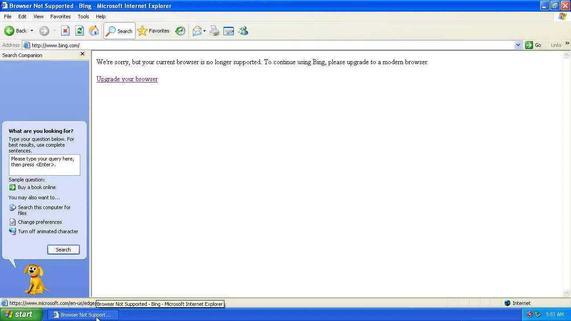Open the Windows start menu
This screenshot has width=571, height=321.
point(21,314)
